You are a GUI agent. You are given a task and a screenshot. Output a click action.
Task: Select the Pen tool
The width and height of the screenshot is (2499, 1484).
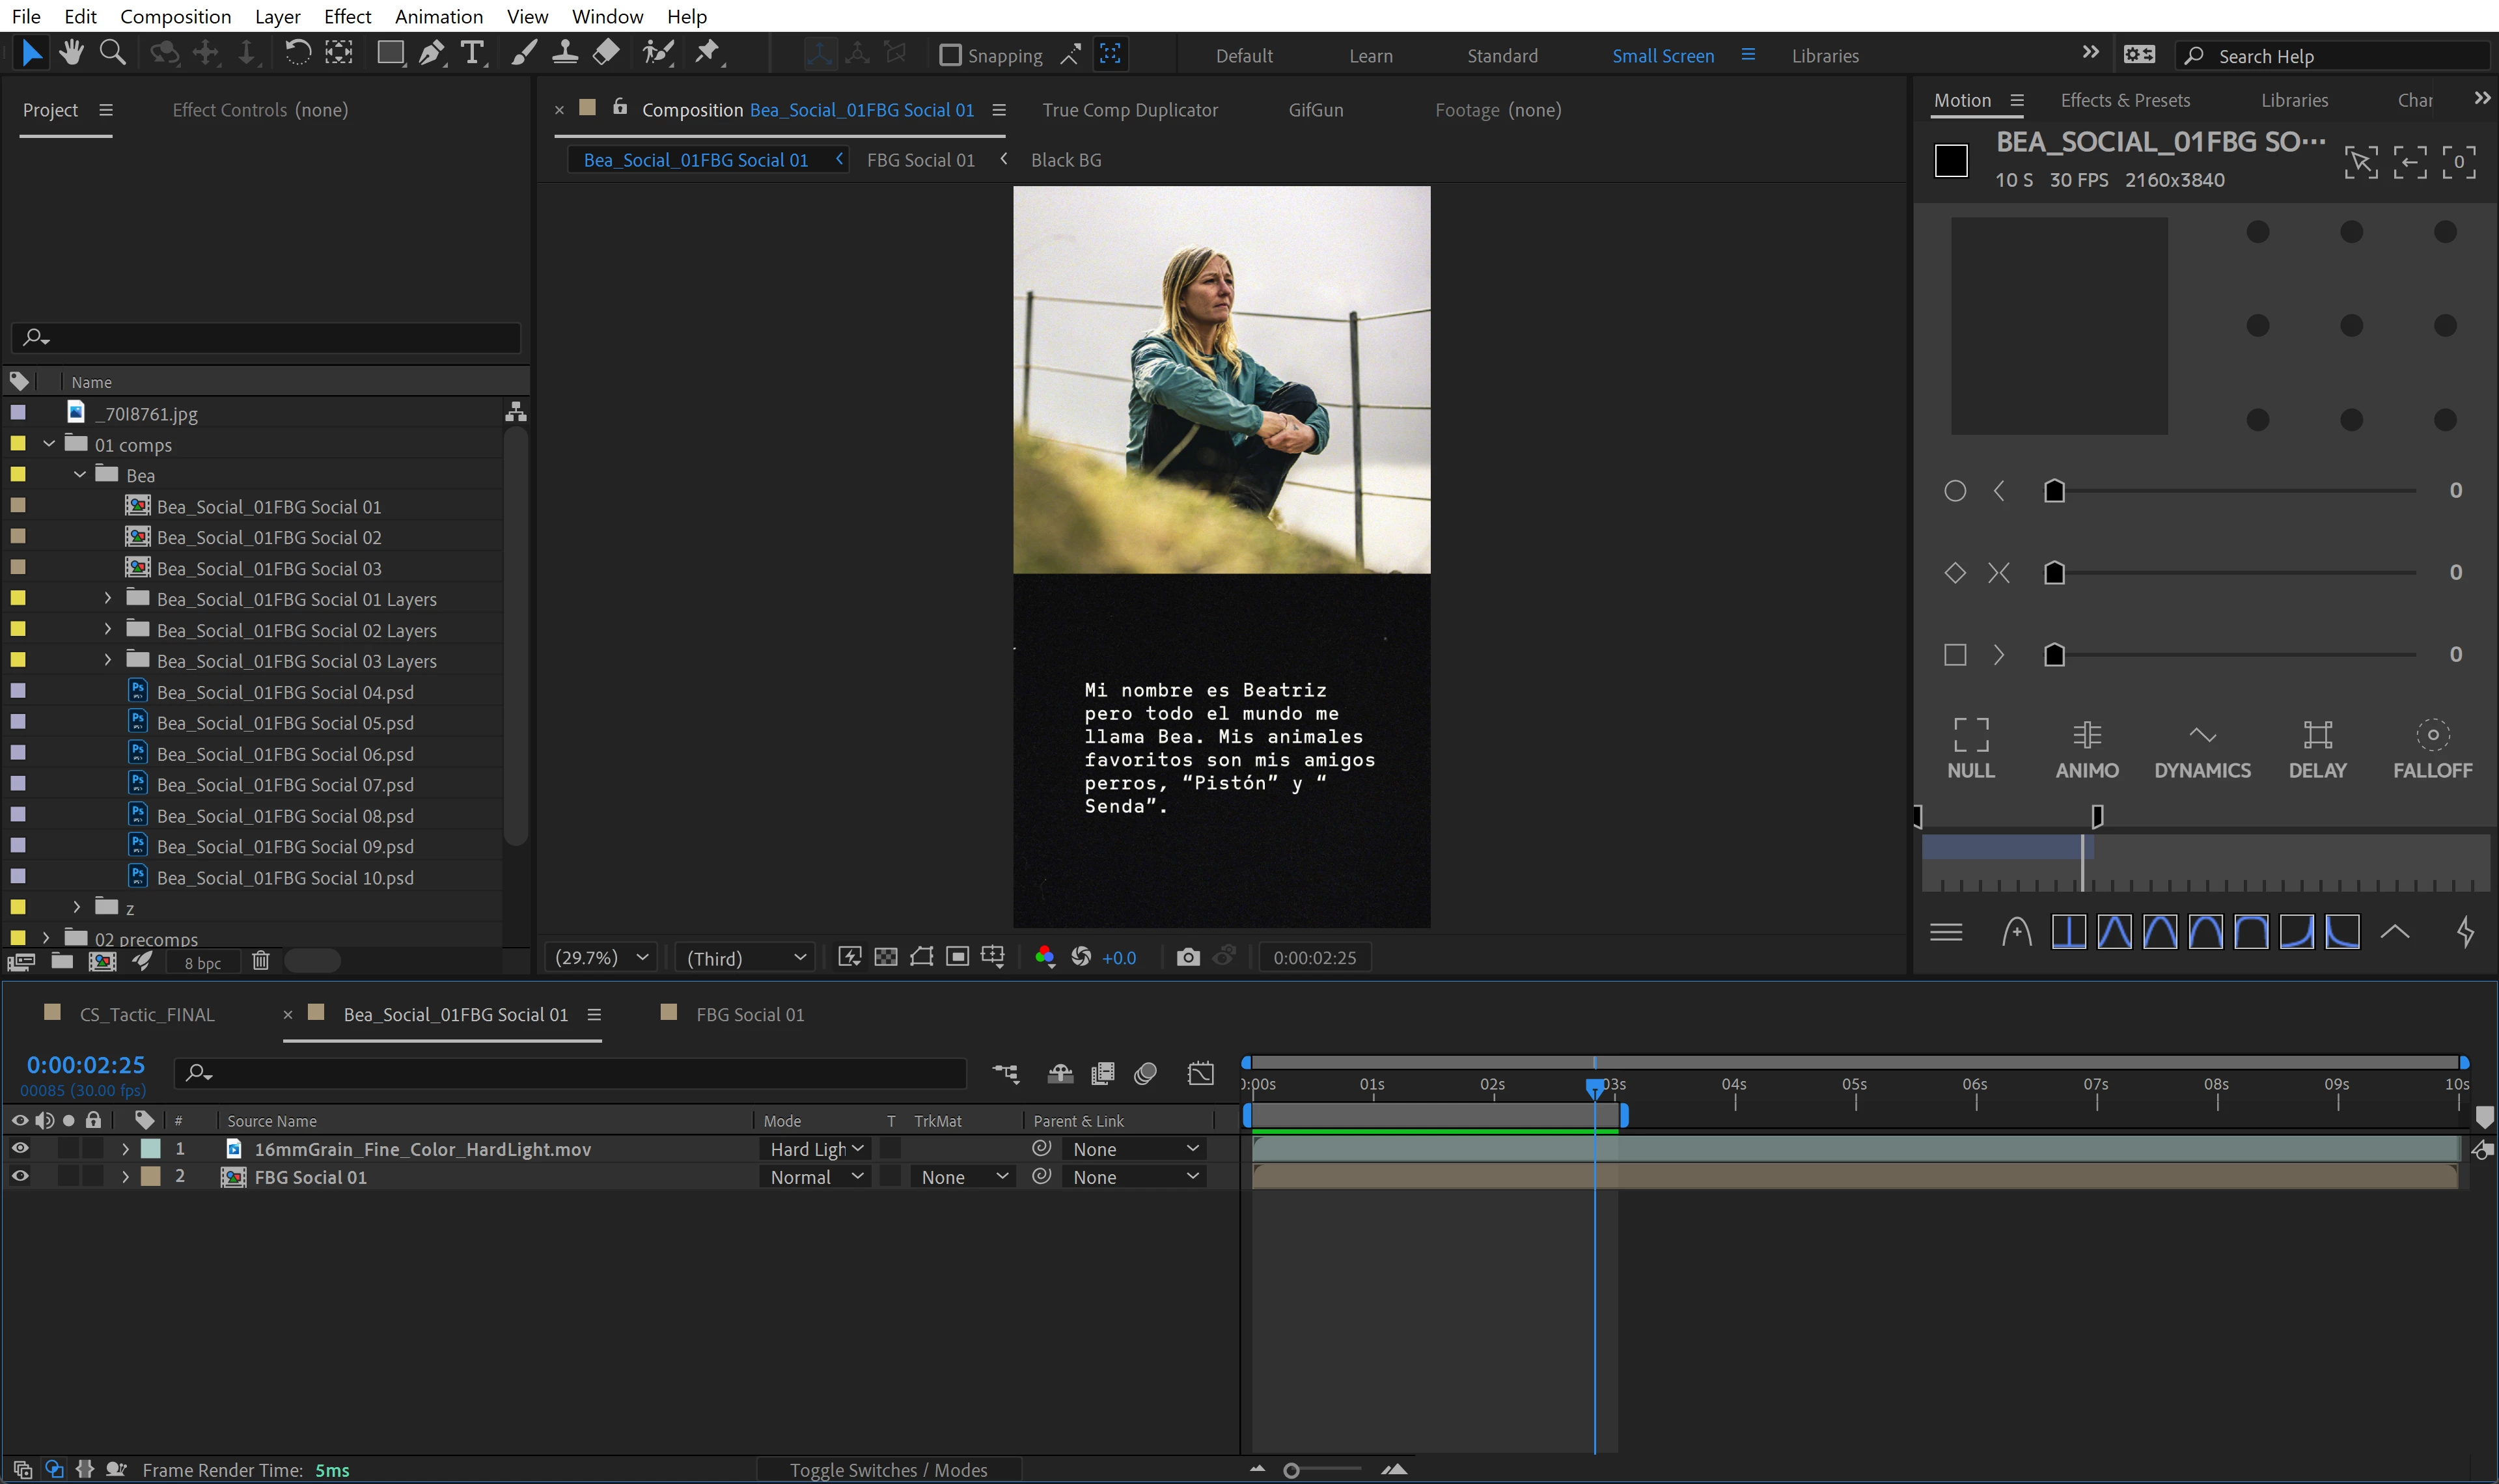[x=431, y=53]
